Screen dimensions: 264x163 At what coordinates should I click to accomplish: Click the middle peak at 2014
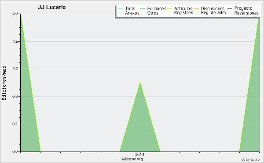[140, 83]
